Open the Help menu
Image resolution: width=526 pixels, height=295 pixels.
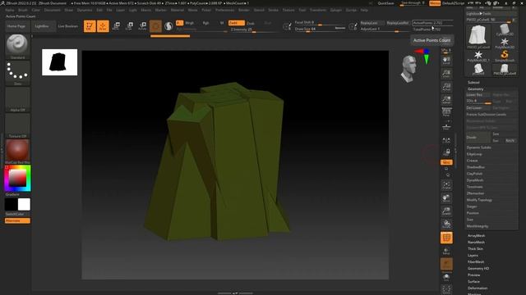click(x=364, y=10)
